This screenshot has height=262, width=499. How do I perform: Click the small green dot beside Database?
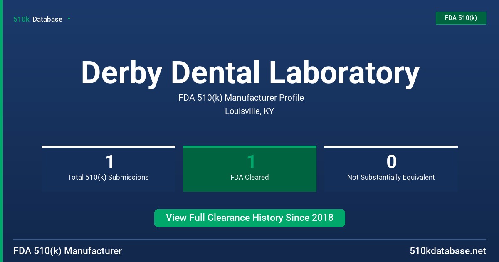[x=69, y=19]
